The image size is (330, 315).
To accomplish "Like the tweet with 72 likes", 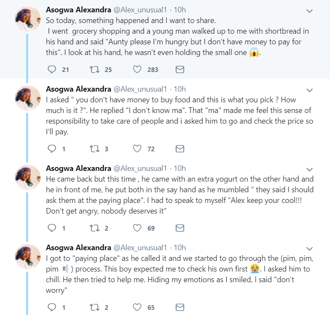I will click(x=137, y=149).
